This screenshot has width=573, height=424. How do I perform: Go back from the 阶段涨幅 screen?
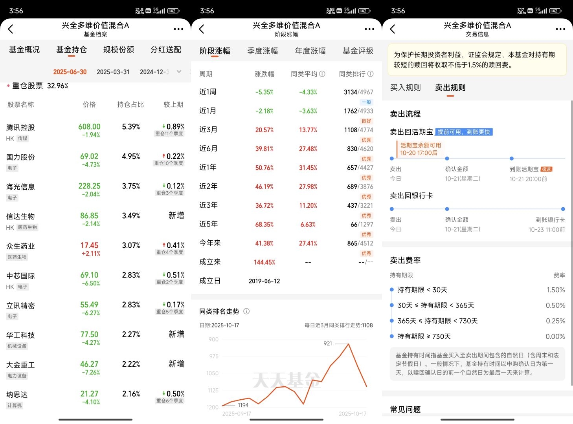coord(202,29)
